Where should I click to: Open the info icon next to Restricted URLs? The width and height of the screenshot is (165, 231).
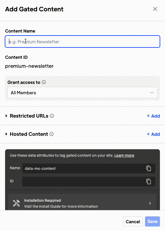coord(52,116)
